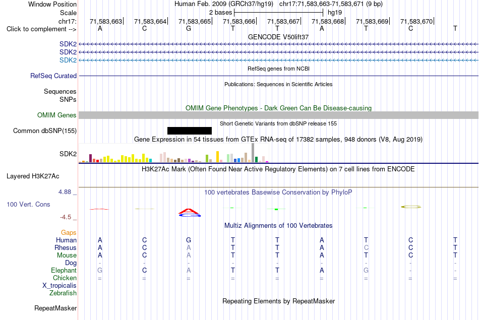This screenshot has width=479, height=320.
Task: Click the olive ring glyph in PhyloP track
Action: pyautogui.click(x=411, y=207)
